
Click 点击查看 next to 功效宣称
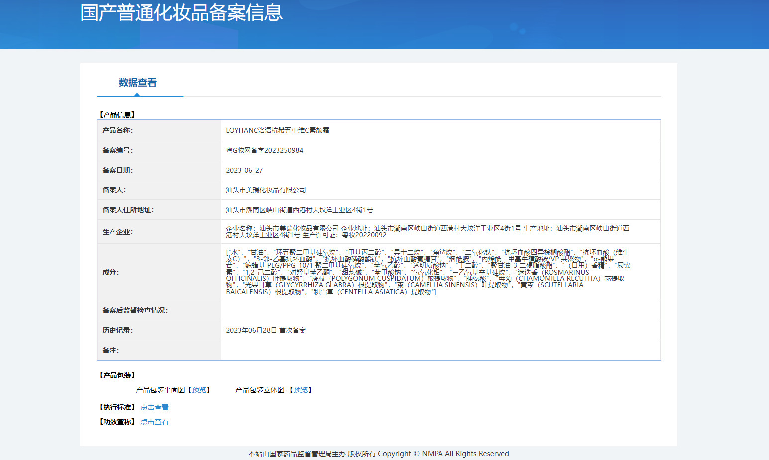[154, 422]
